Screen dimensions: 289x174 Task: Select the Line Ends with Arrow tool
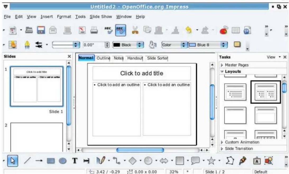tap(39, 161)
